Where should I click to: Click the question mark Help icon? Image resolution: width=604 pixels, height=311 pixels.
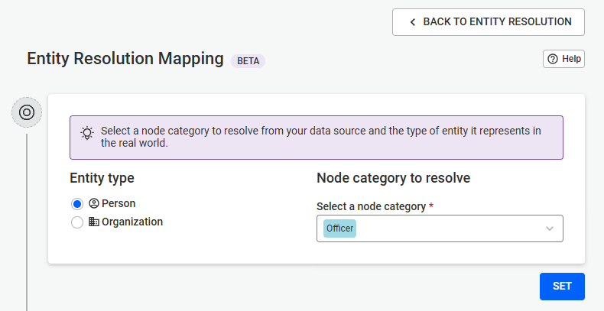tap(553, 59)
